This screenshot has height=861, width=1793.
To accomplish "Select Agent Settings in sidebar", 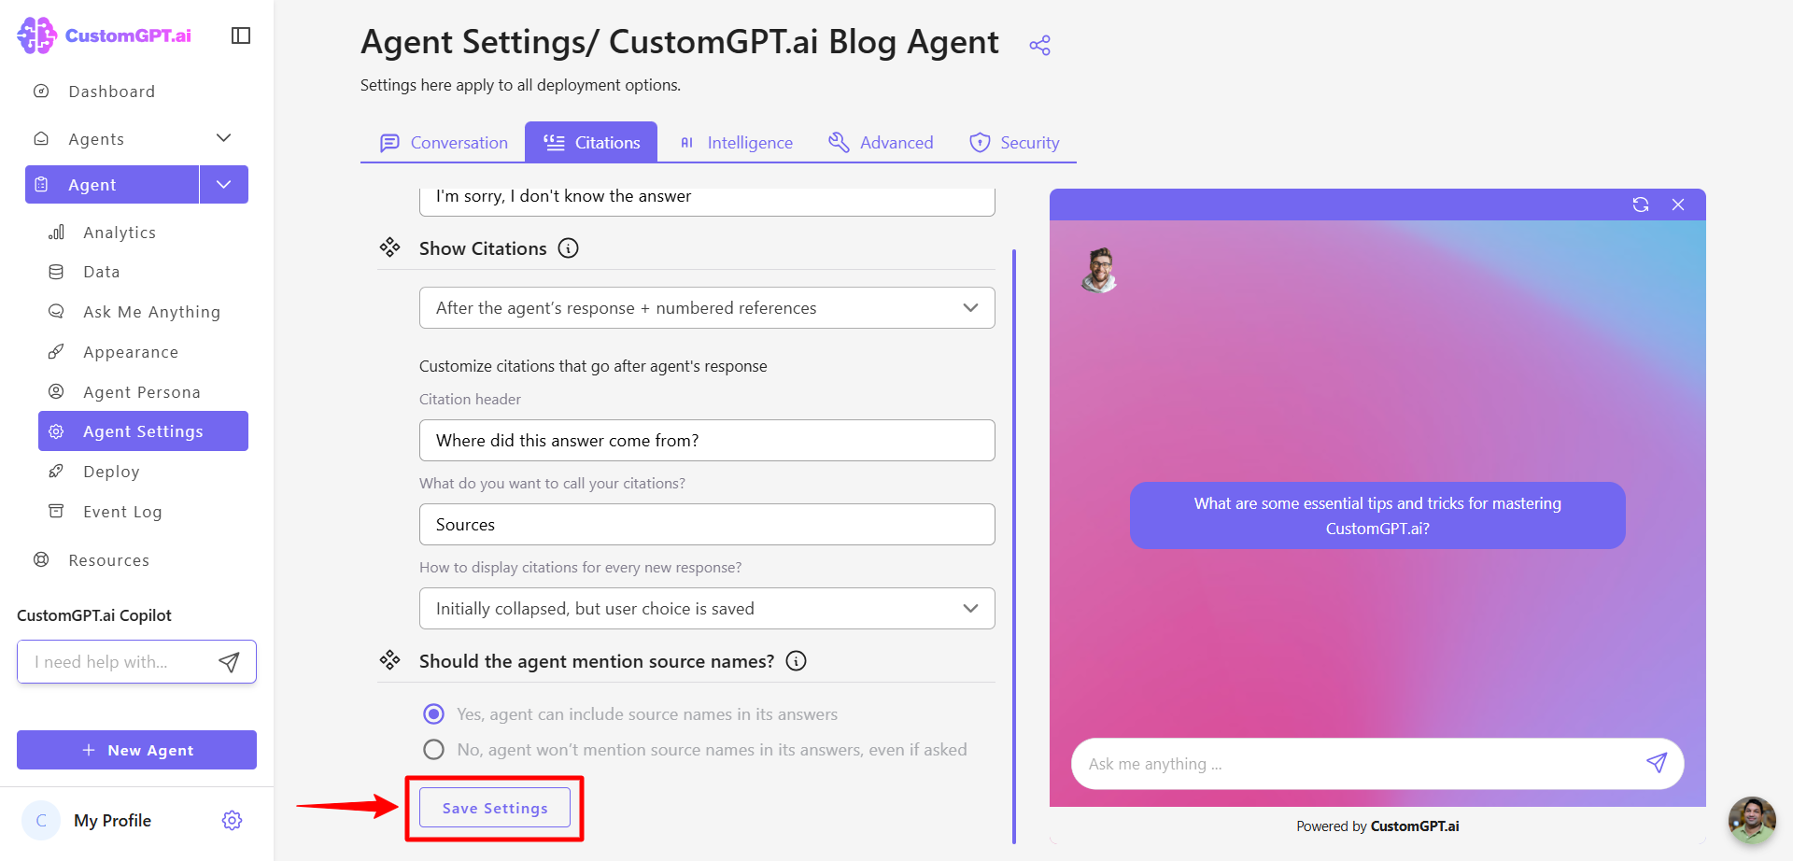I will [143, 431].
